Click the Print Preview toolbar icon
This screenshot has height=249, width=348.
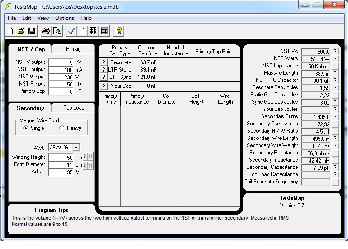point(57,31)
